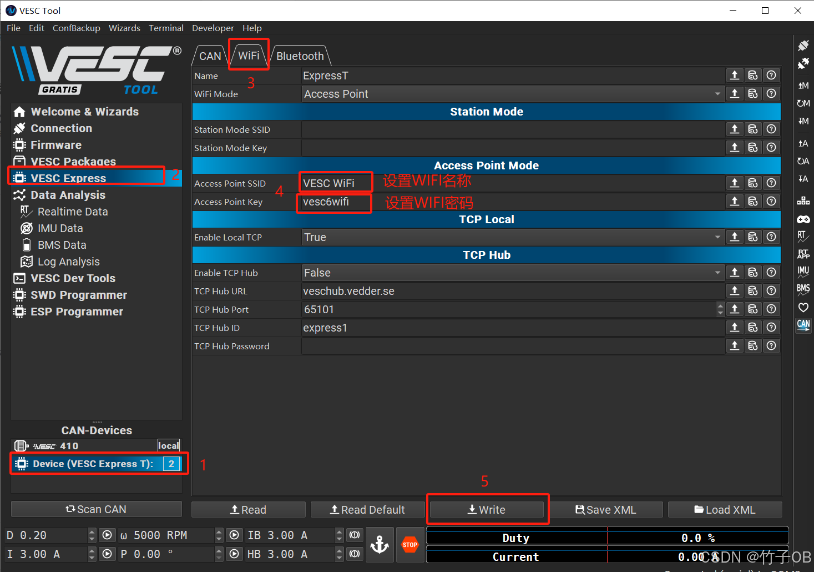Viewport: 814px width, 572px height.
Task: Click the Scan CAN button
Action: click(x=95, y=509)
